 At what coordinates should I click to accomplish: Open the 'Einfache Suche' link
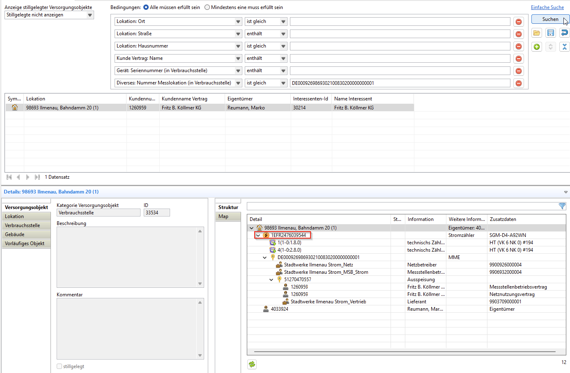547,7
